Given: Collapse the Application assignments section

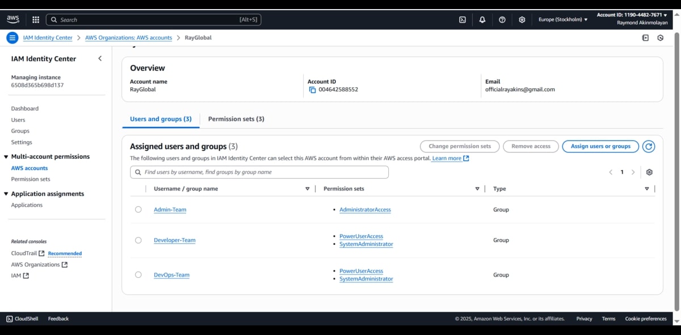Looking at the screenshot, I should (x=6, y=194).
